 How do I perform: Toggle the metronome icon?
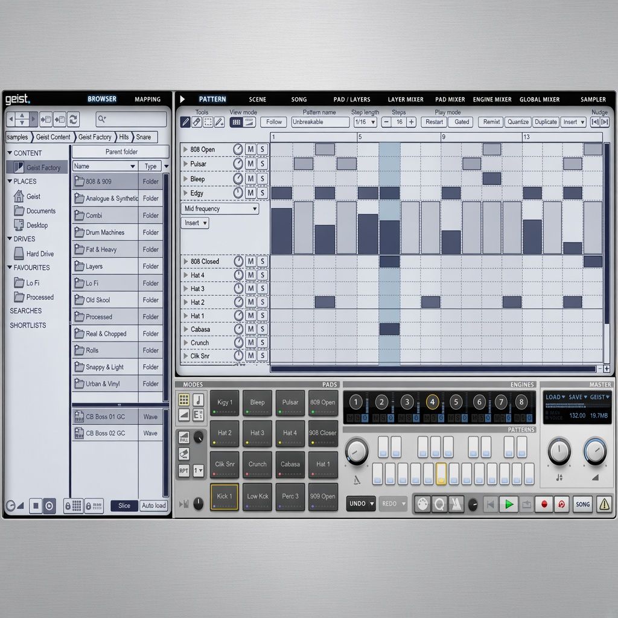click(456, 504)
